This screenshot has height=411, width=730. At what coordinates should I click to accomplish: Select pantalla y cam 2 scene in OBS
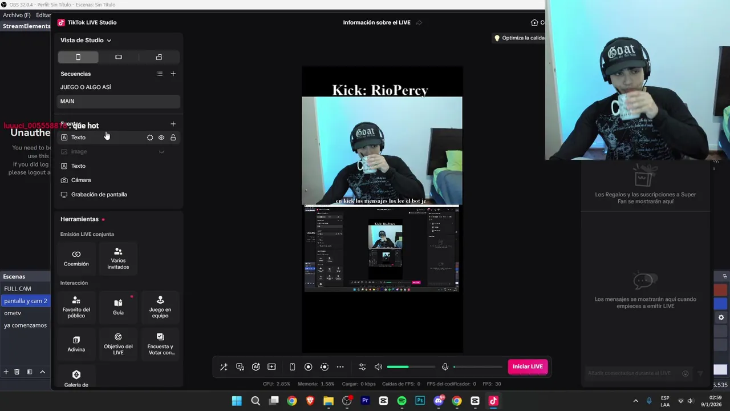(x=26, y=301)
